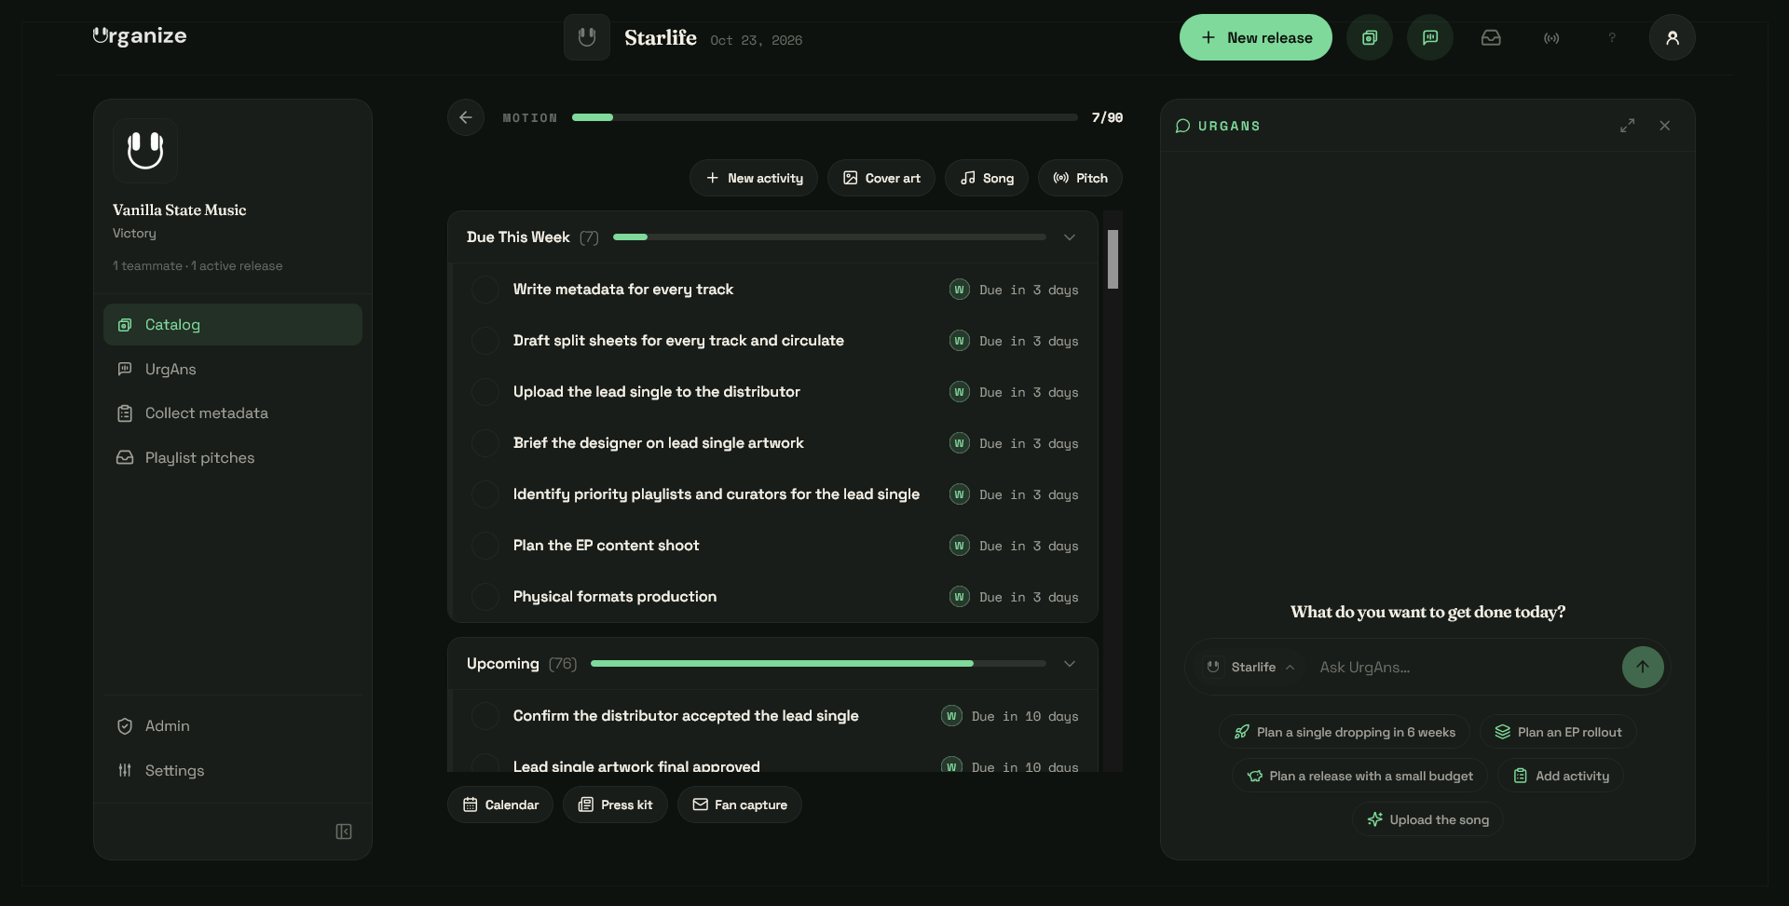Screen dimensions: 1789x906
Task: Click assignee avatar on Plan EP content shoot row
Action: click(x=960, y=546)
